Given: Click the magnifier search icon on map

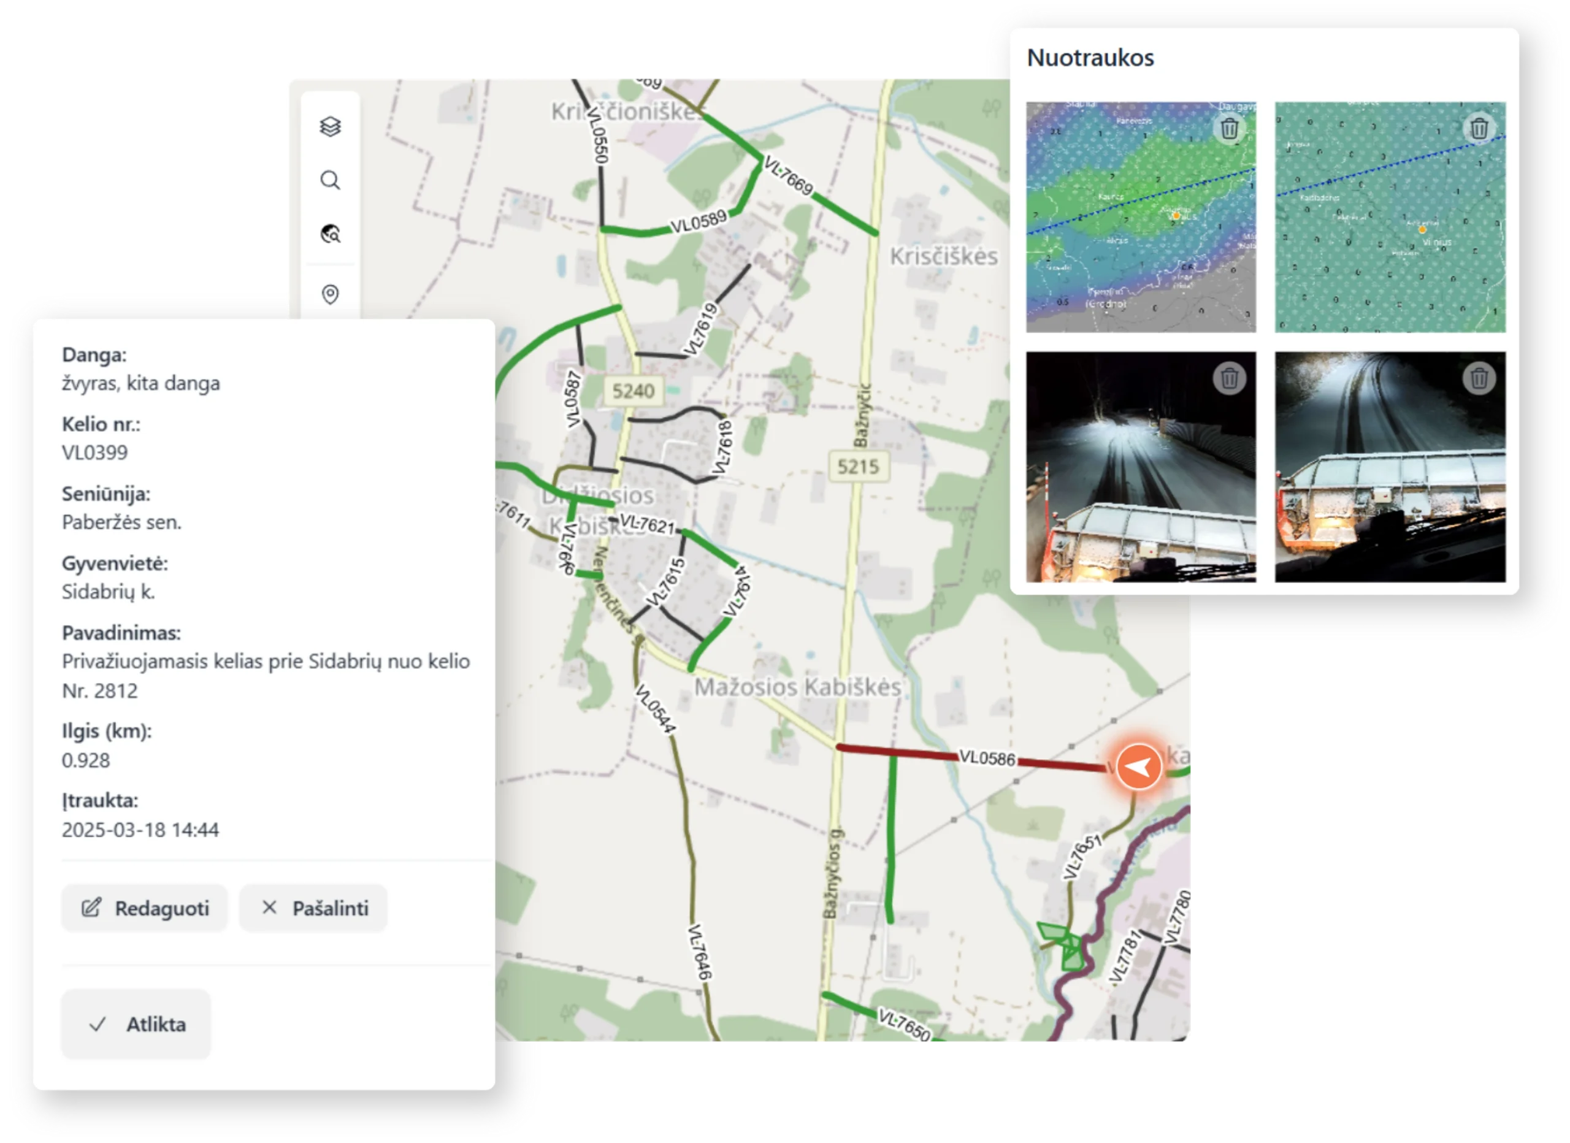Looking at the screenshot, I should [x=330, y=181].
